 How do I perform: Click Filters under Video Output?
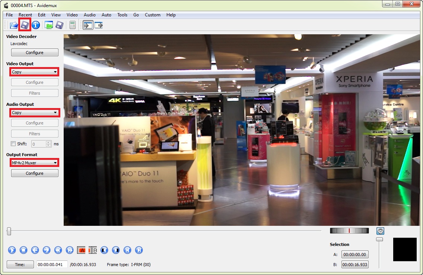[35, 93]
